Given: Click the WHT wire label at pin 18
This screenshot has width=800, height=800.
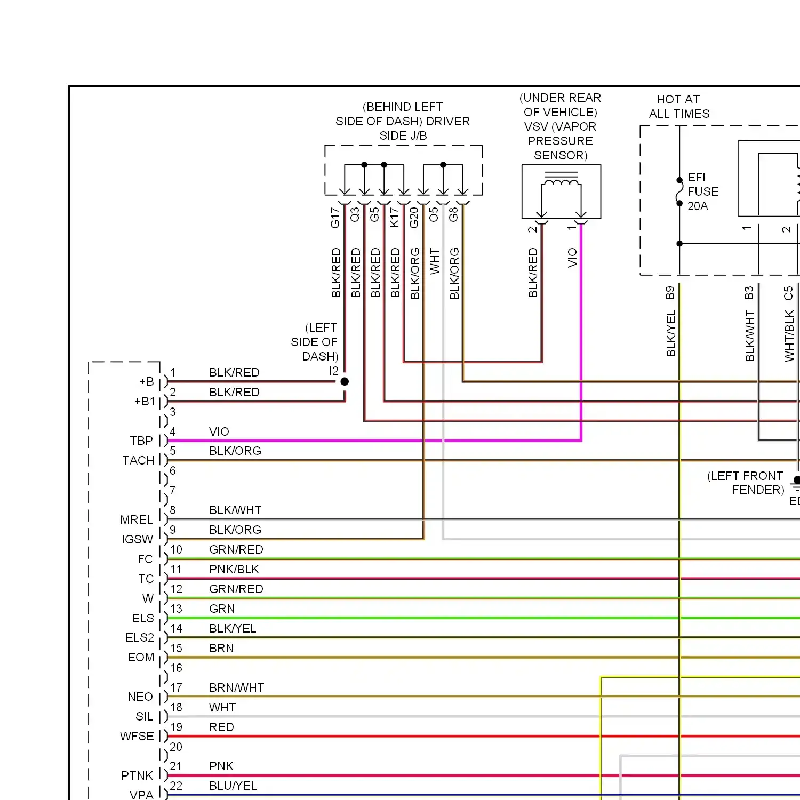Looking at the screenshot, I should pos(222,707).
